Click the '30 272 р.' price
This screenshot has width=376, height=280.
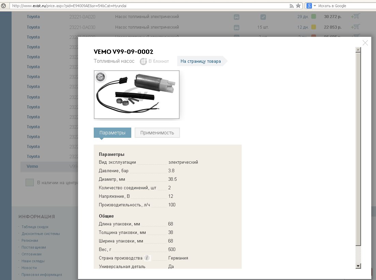point(333,17)
